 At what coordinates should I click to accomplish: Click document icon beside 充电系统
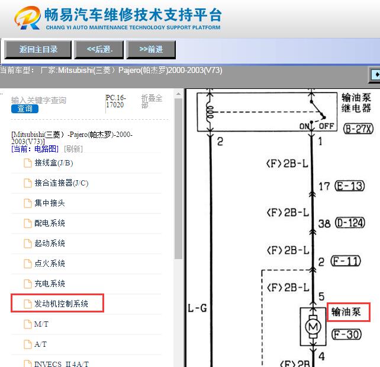coord(28,284)
